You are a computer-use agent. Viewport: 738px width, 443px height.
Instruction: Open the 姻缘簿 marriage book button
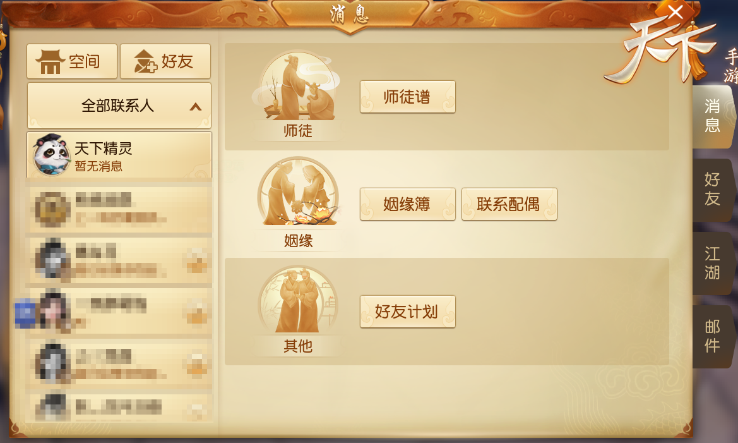click(408, 204)
